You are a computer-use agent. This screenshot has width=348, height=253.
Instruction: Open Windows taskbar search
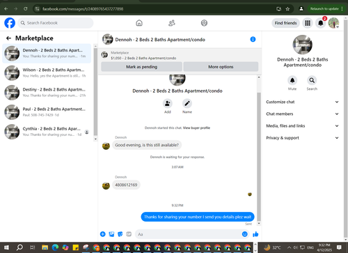pyautogui.click(x=19, y=247)
